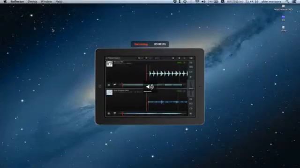Screen dimensions: 300x168
Task: Open Notification Center list icon
Action: point(294,1)
